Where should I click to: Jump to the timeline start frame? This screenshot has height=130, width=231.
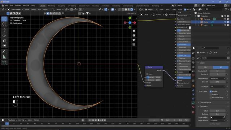click(x=90, y=120)
